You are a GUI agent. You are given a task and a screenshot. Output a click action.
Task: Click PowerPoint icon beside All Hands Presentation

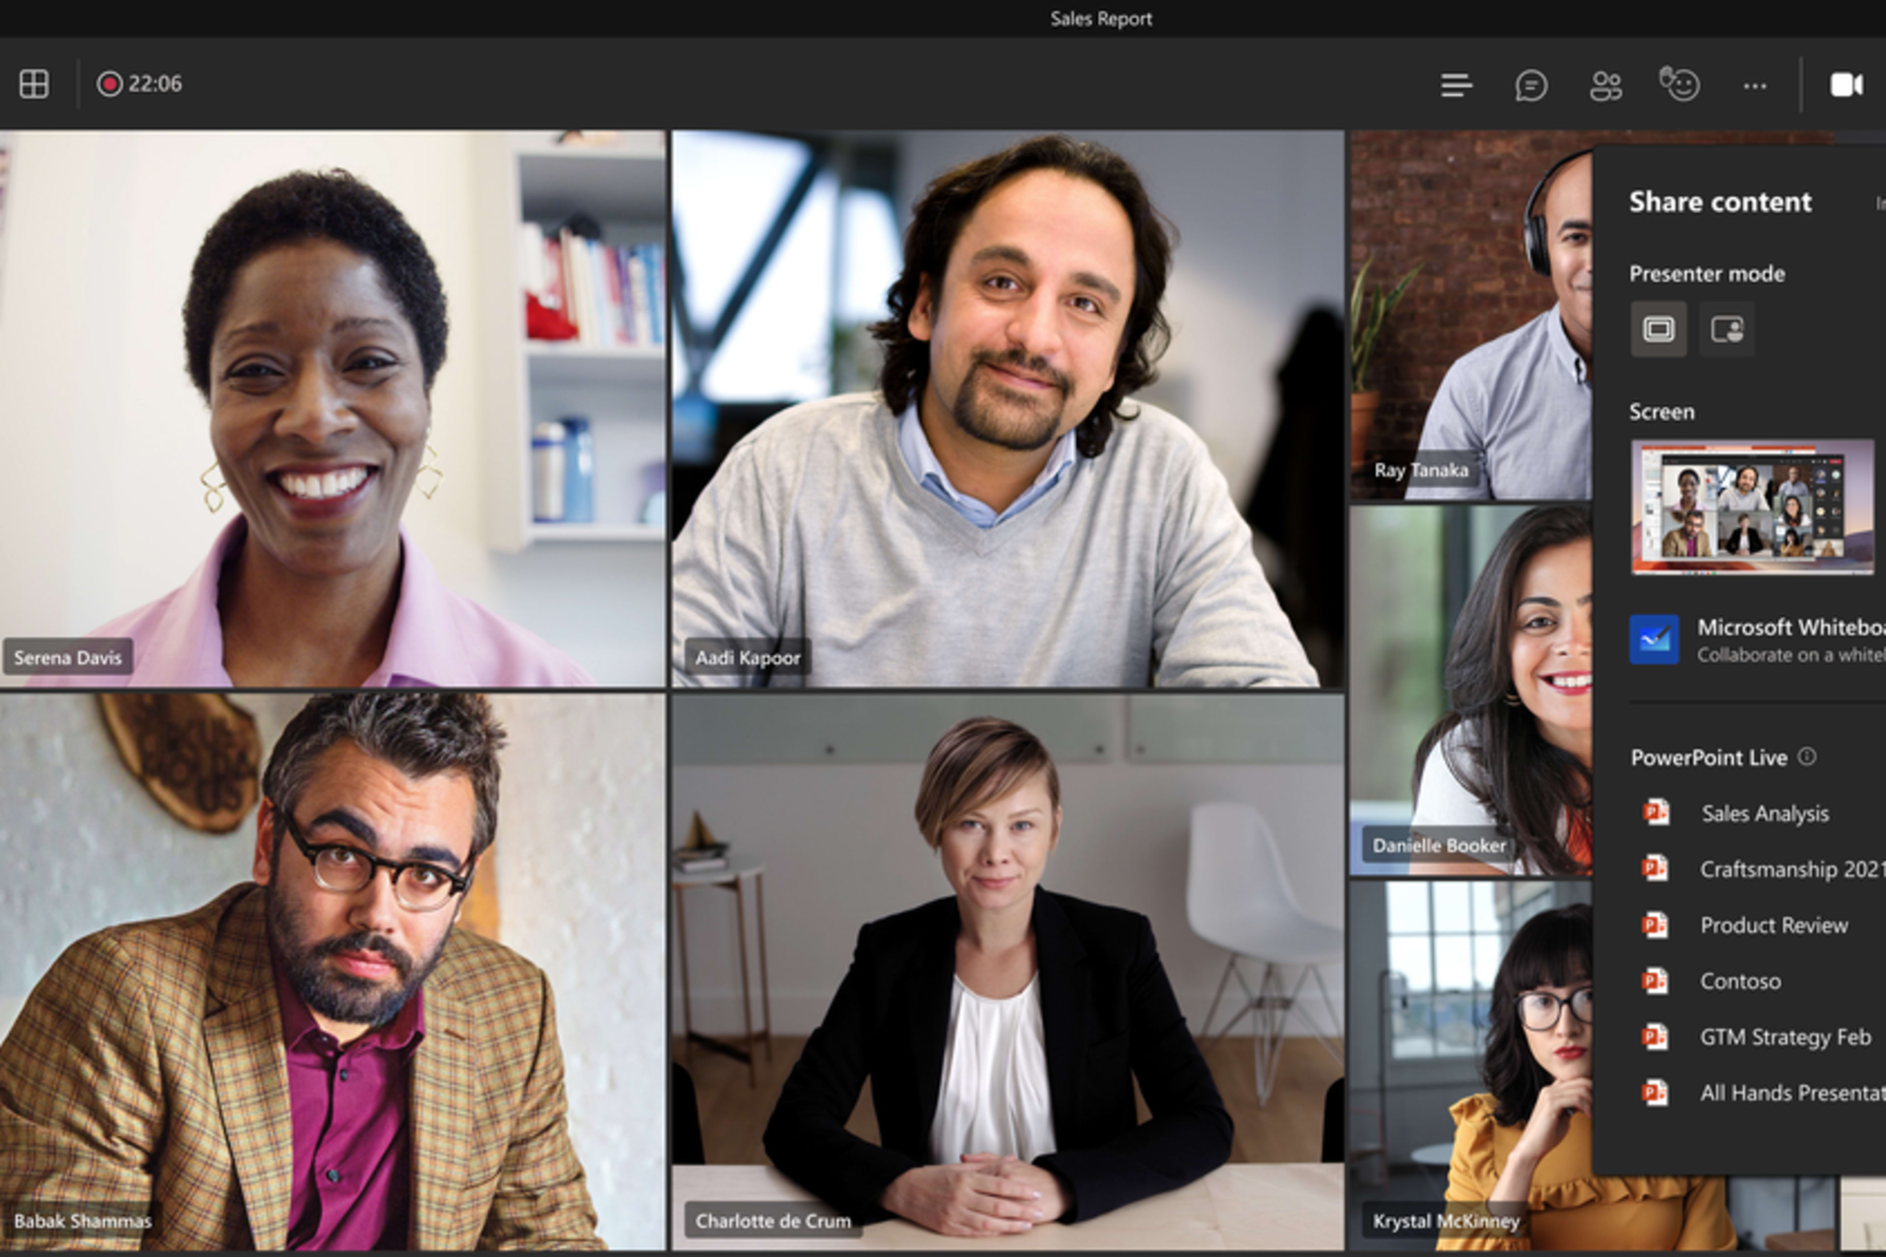tap(1656, 1092)
